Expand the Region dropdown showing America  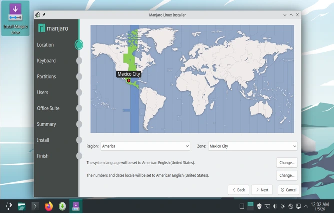[x=145, y=146]
